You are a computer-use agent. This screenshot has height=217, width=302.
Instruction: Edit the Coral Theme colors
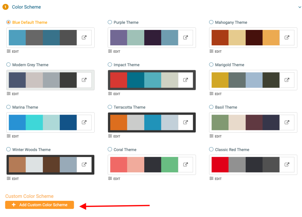[x=114, y=179]
